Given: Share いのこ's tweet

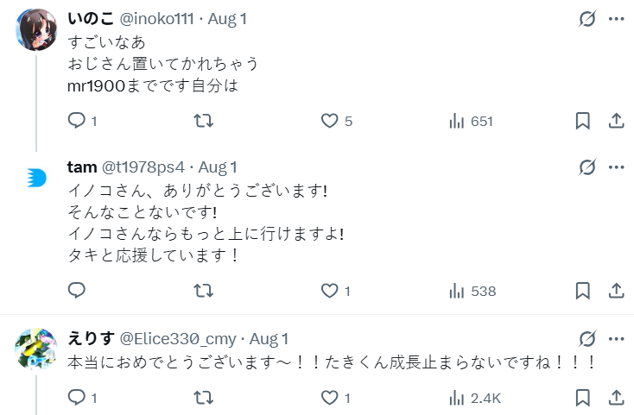Looking at the screenshot, I should tap(616, 121).
